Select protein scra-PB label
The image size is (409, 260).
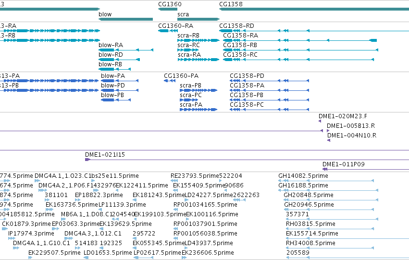pos(190,86)
